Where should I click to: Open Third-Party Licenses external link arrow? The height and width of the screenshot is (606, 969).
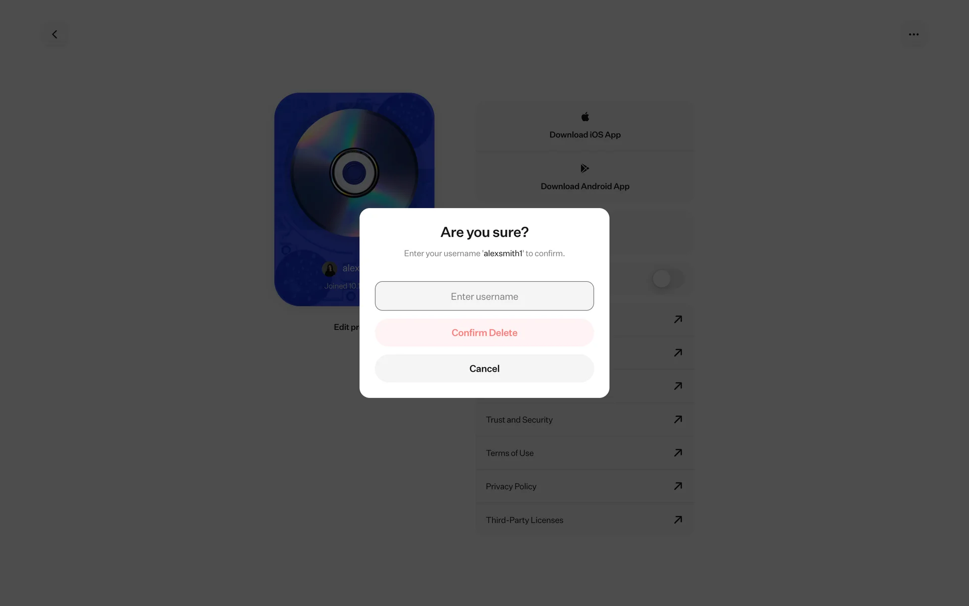[678, 520]
